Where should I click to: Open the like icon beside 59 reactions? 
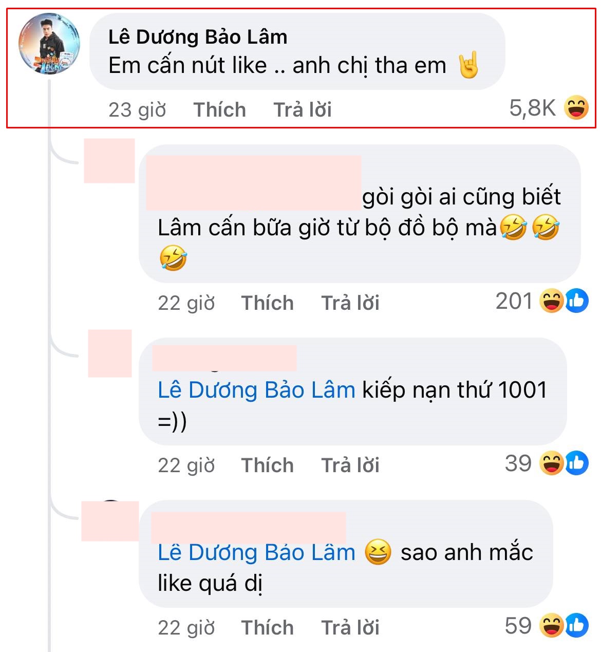[x=577, y=626]
